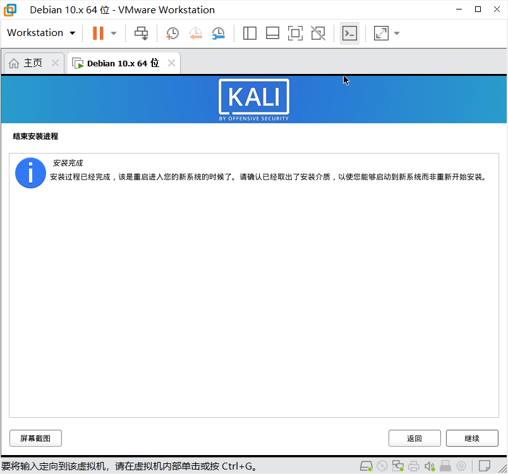This screenshot has height=474, width=508.
Task: Click the 继续 button
Action: tap(472, 439)
